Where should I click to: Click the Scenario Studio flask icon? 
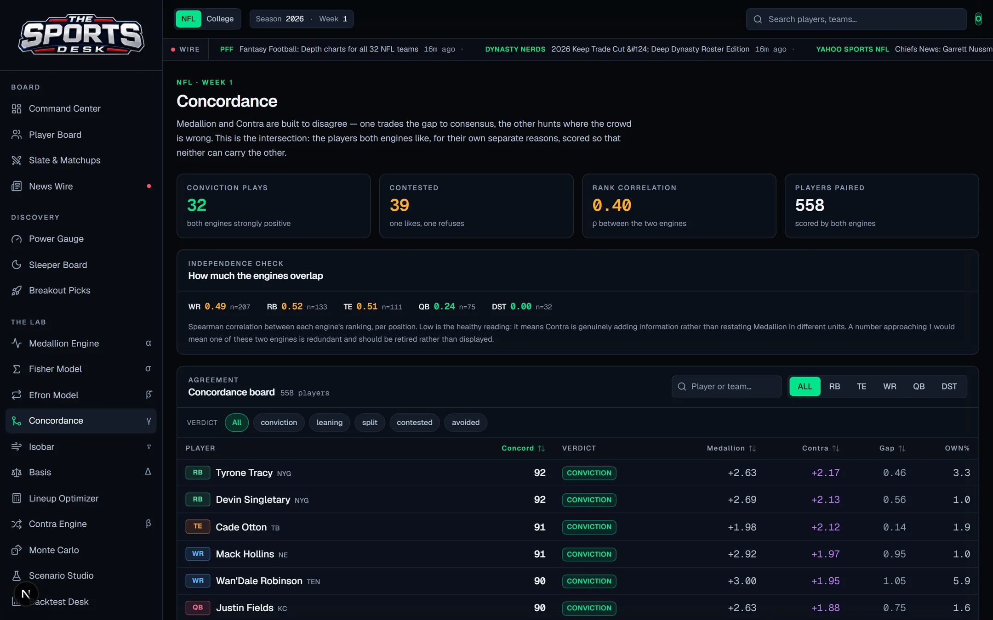pos(17,576)
